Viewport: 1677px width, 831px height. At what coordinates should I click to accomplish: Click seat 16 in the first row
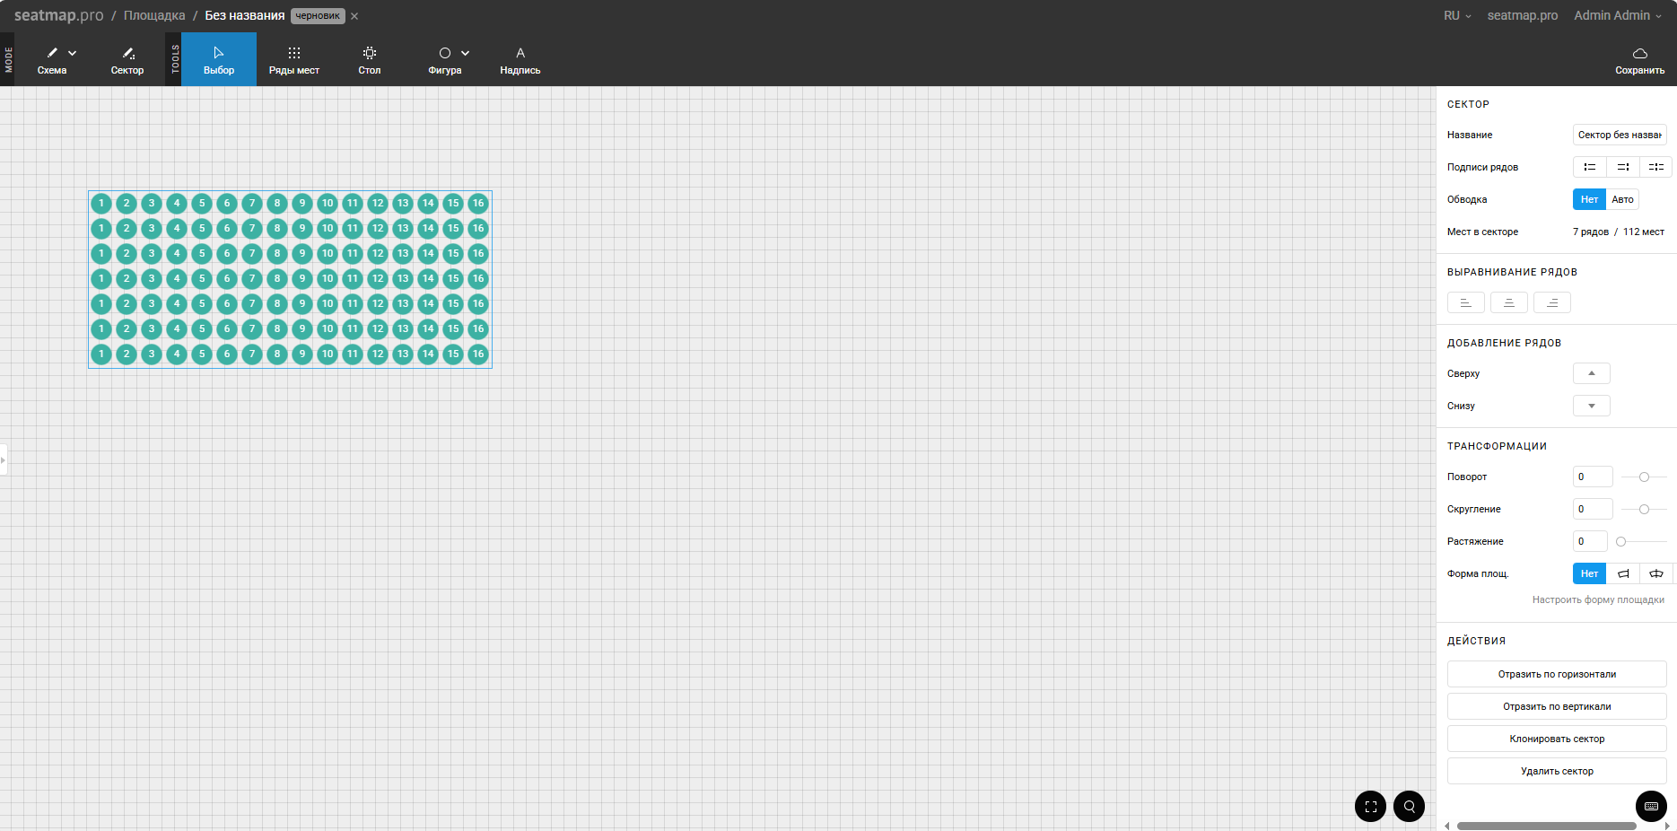click(x=478, y=203)
